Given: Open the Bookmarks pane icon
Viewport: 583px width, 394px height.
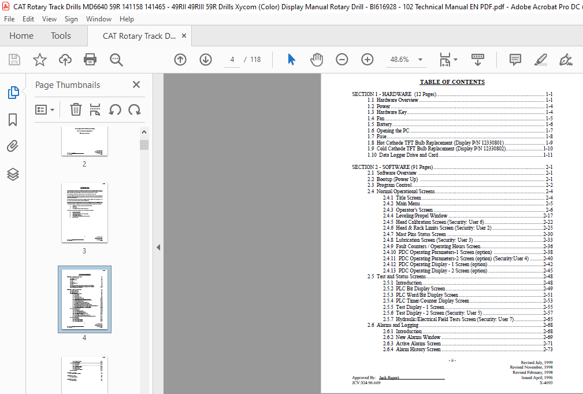Looking at the screenshot, I should point(13,120).
